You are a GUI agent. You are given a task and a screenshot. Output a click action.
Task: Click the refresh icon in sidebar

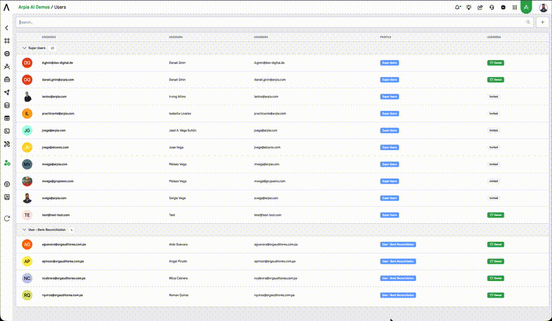[7, 218]
